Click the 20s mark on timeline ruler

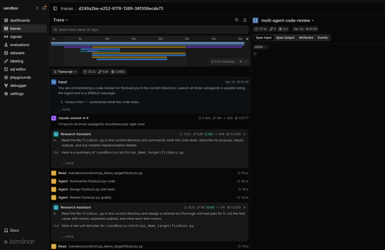point(160,39)
